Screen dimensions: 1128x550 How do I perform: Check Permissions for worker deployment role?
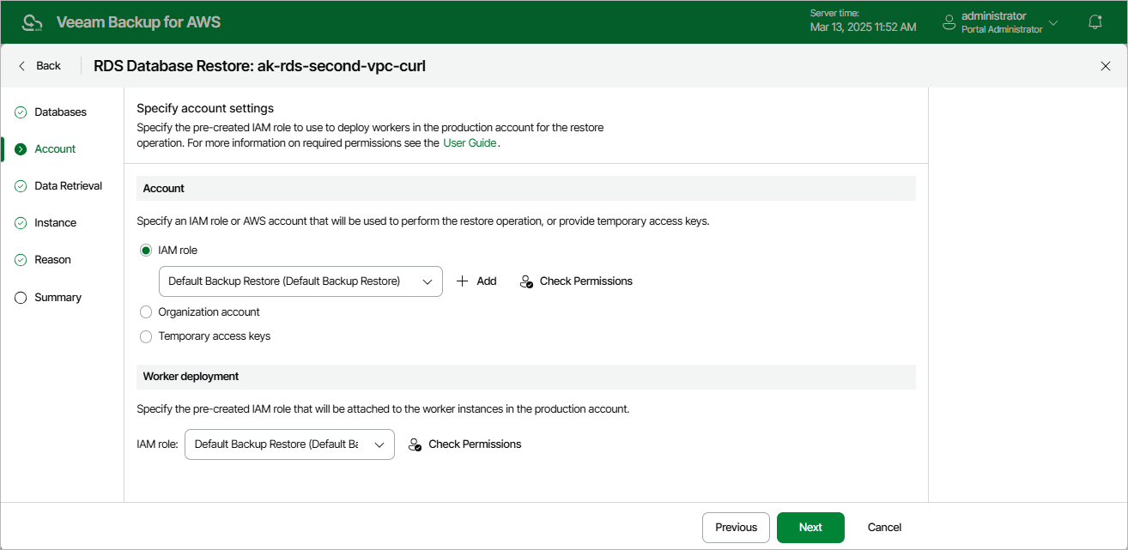coord(464,444)
